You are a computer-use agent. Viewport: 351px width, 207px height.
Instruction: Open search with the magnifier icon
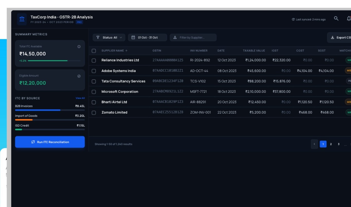tap(336, 19)
